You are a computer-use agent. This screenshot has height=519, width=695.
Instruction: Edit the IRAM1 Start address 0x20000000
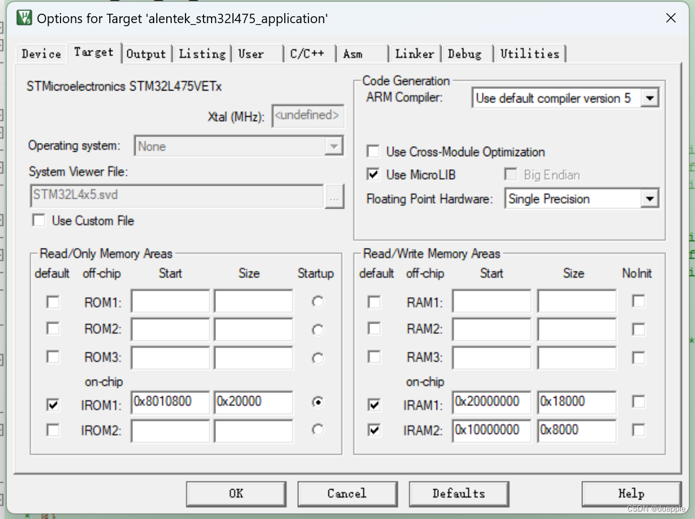click(491, 402)
